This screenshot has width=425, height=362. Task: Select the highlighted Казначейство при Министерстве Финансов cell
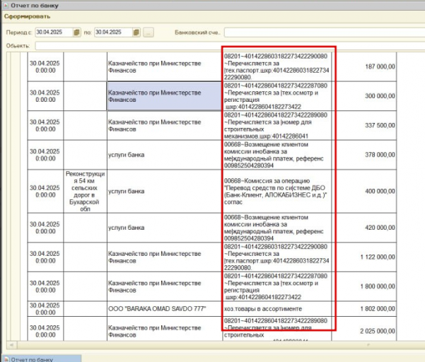163,95
